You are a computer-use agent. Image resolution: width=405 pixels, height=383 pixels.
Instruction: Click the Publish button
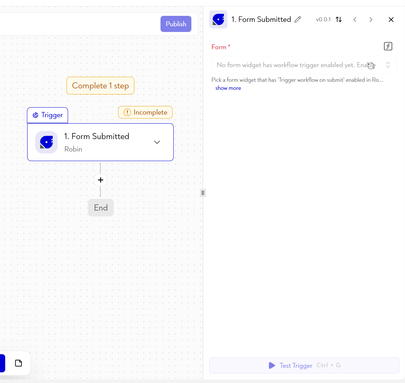point(176,24)
